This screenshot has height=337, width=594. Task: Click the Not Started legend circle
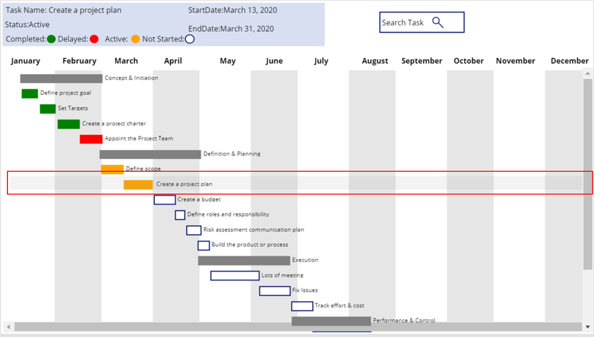(190, 39)
